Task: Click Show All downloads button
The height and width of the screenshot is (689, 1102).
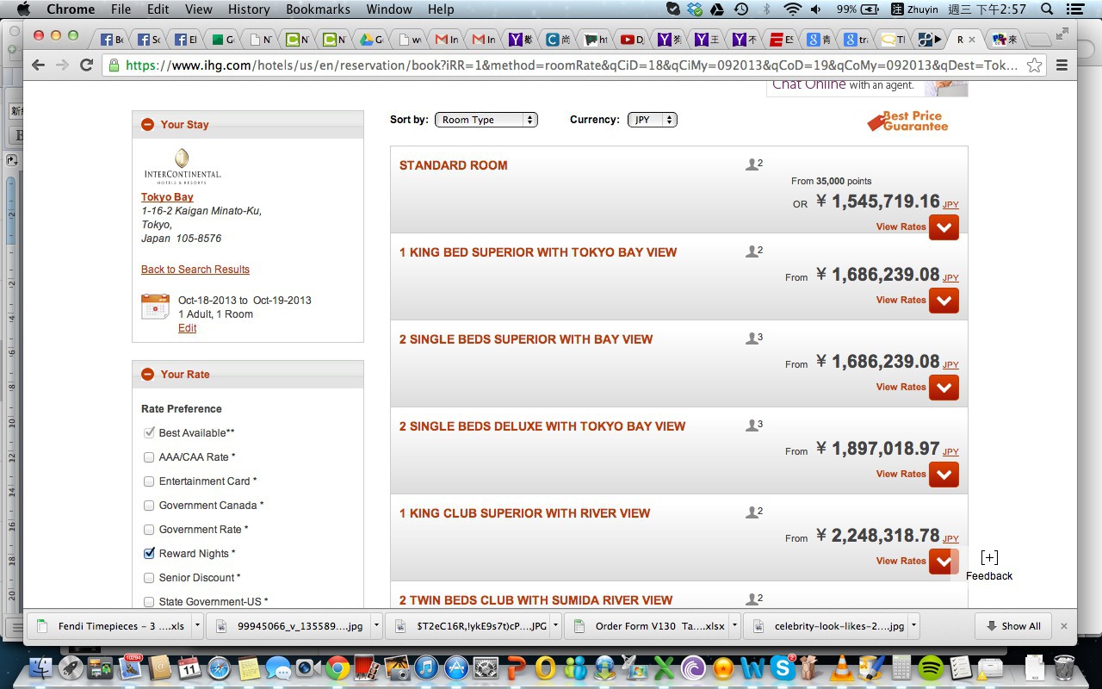Action: (x=1013, y=626)
